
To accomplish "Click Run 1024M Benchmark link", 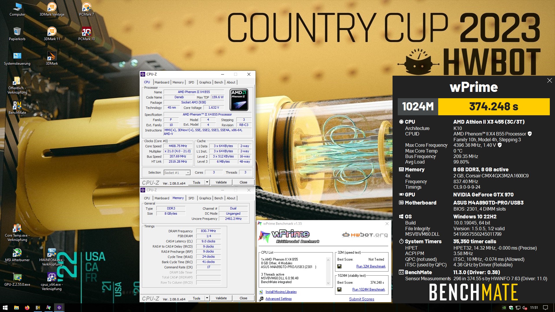I will point(369,289).
